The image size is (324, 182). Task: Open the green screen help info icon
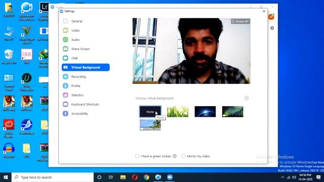(175, 156)
